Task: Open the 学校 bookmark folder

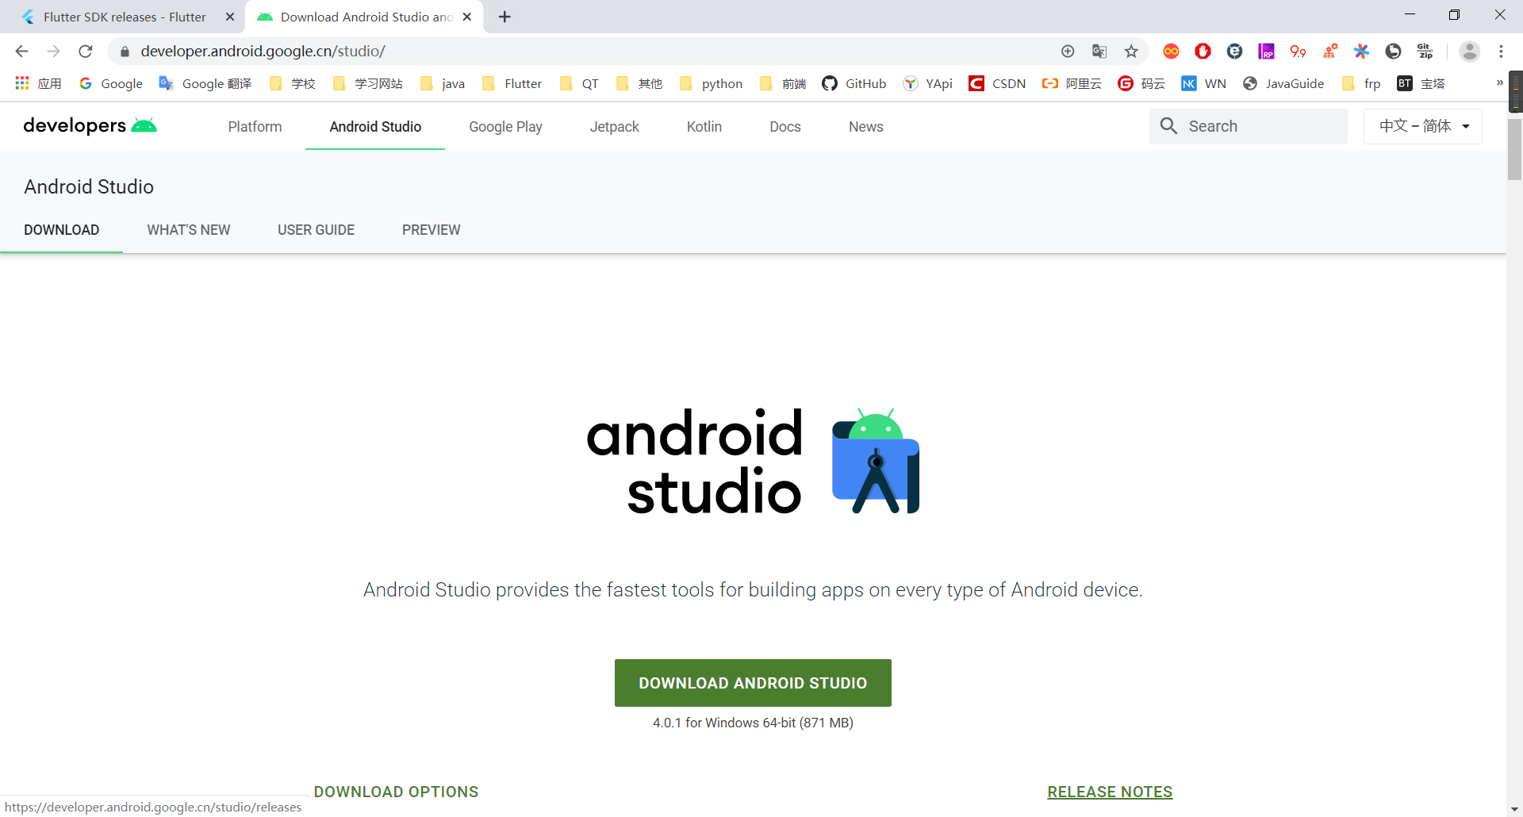Action: tap(293, 83)
